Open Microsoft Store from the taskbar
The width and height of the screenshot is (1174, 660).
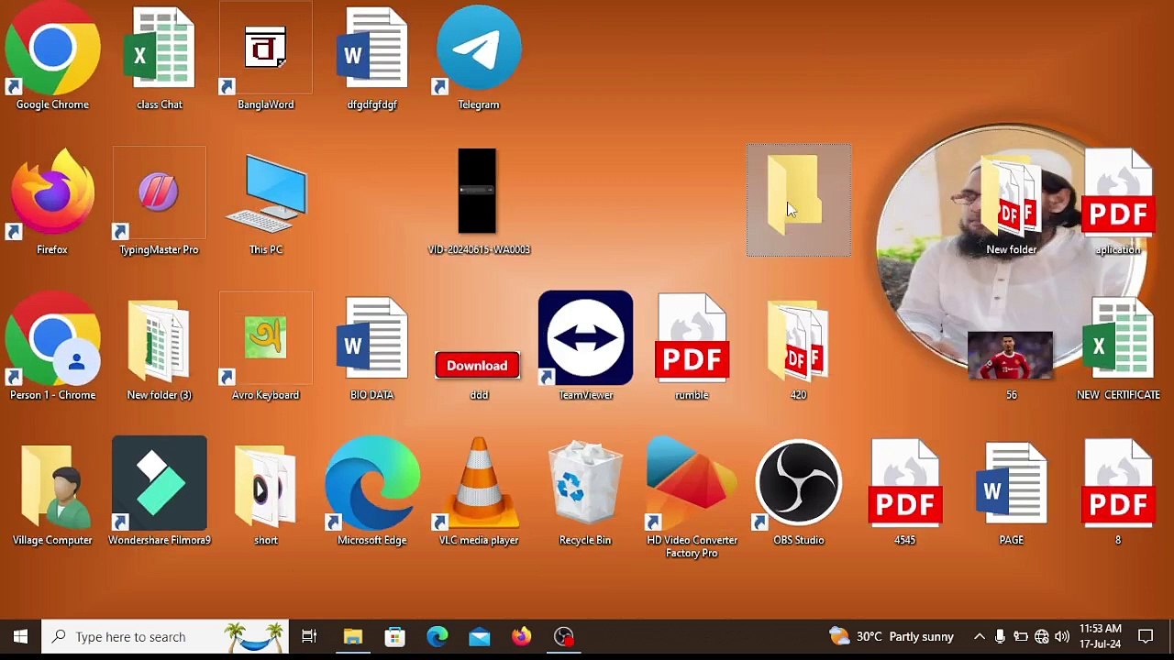coord(395,637)
